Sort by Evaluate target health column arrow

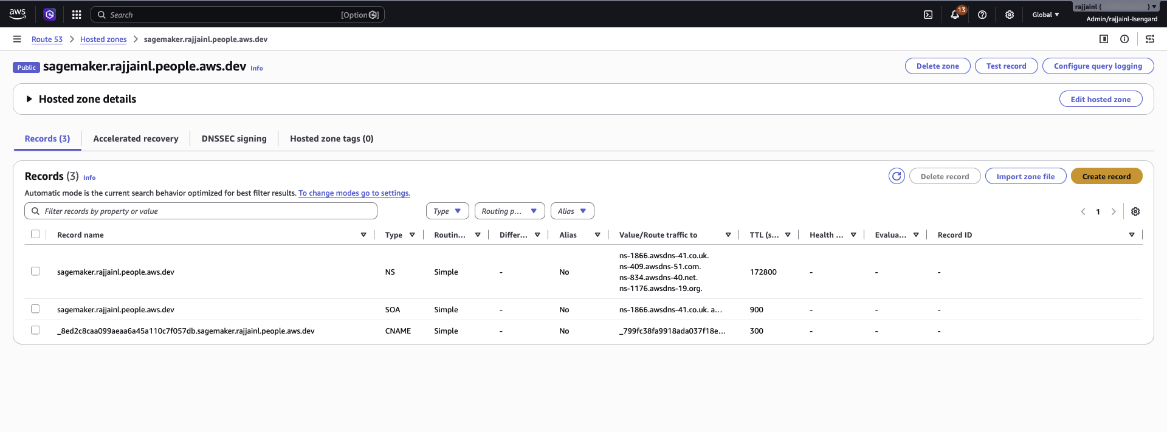pos(916,235)
